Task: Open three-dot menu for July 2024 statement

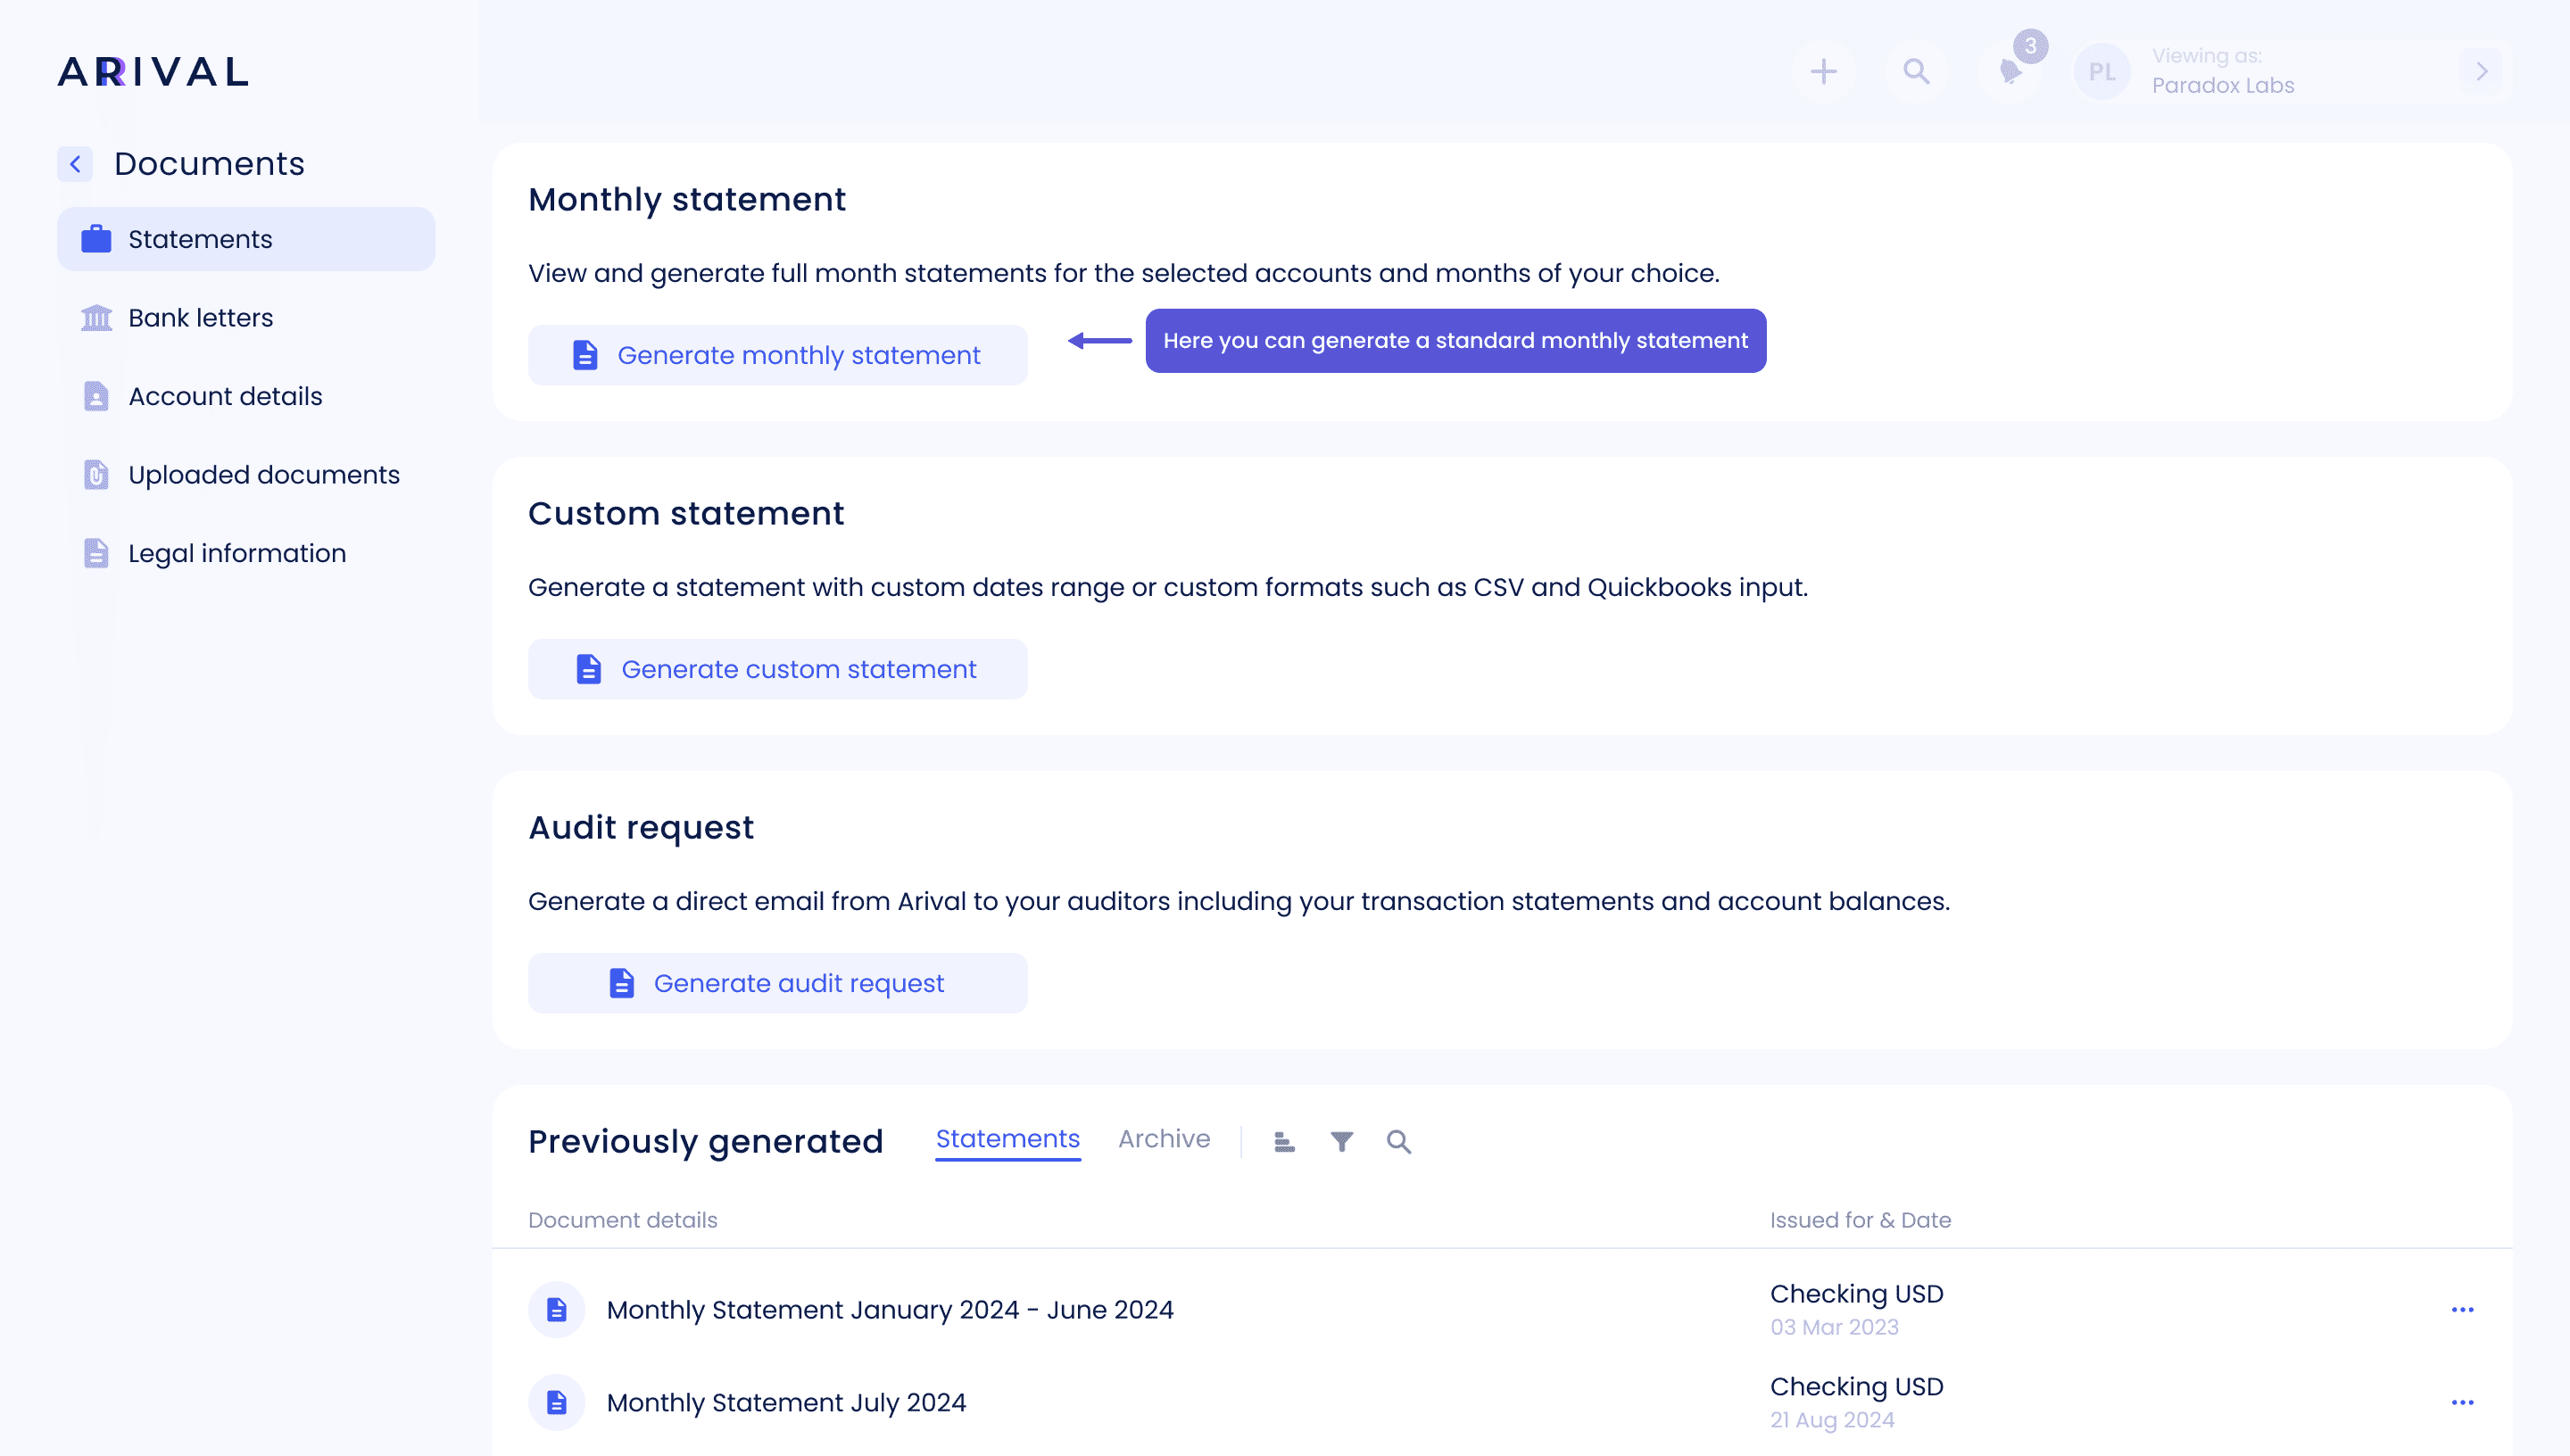Action: click(x=2462, y=1402)
